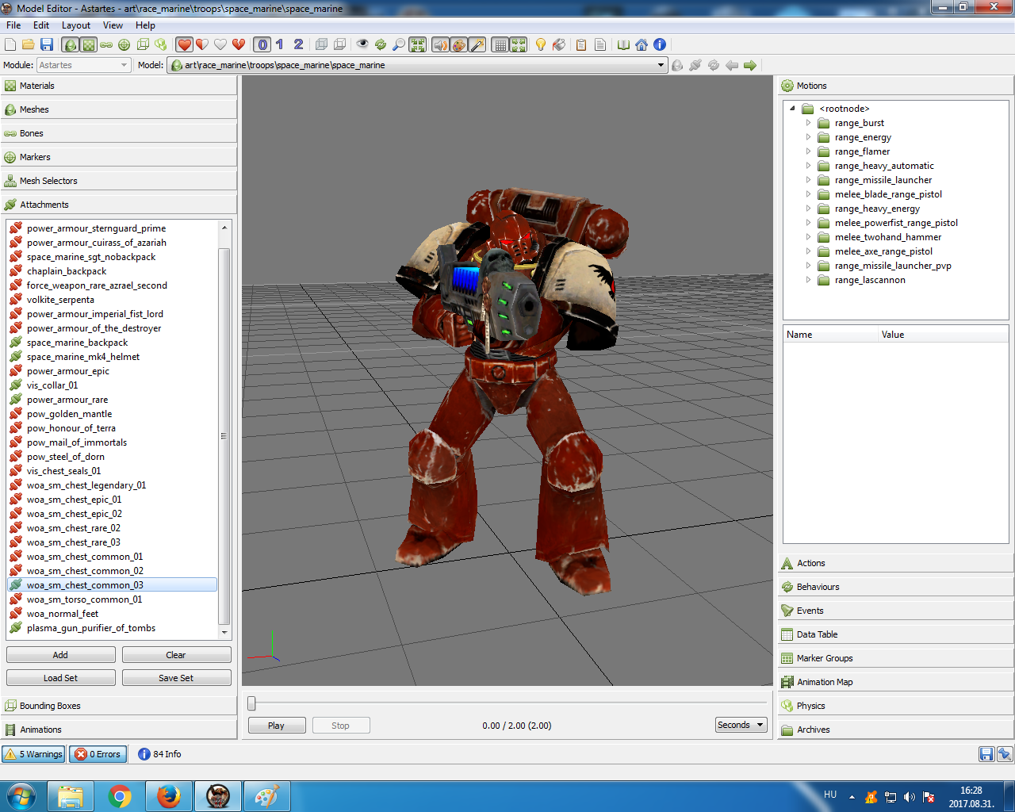Viewport: 1015px width, 812px height.
Task: Toggle the grid display button
Action: (x=500, y=45)
